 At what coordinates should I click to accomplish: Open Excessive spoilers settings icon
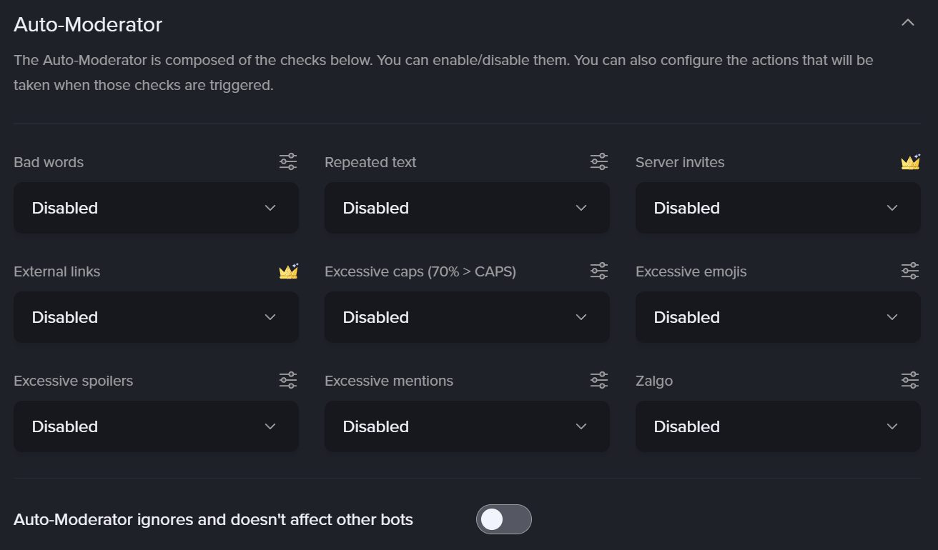tap(288, 380)
